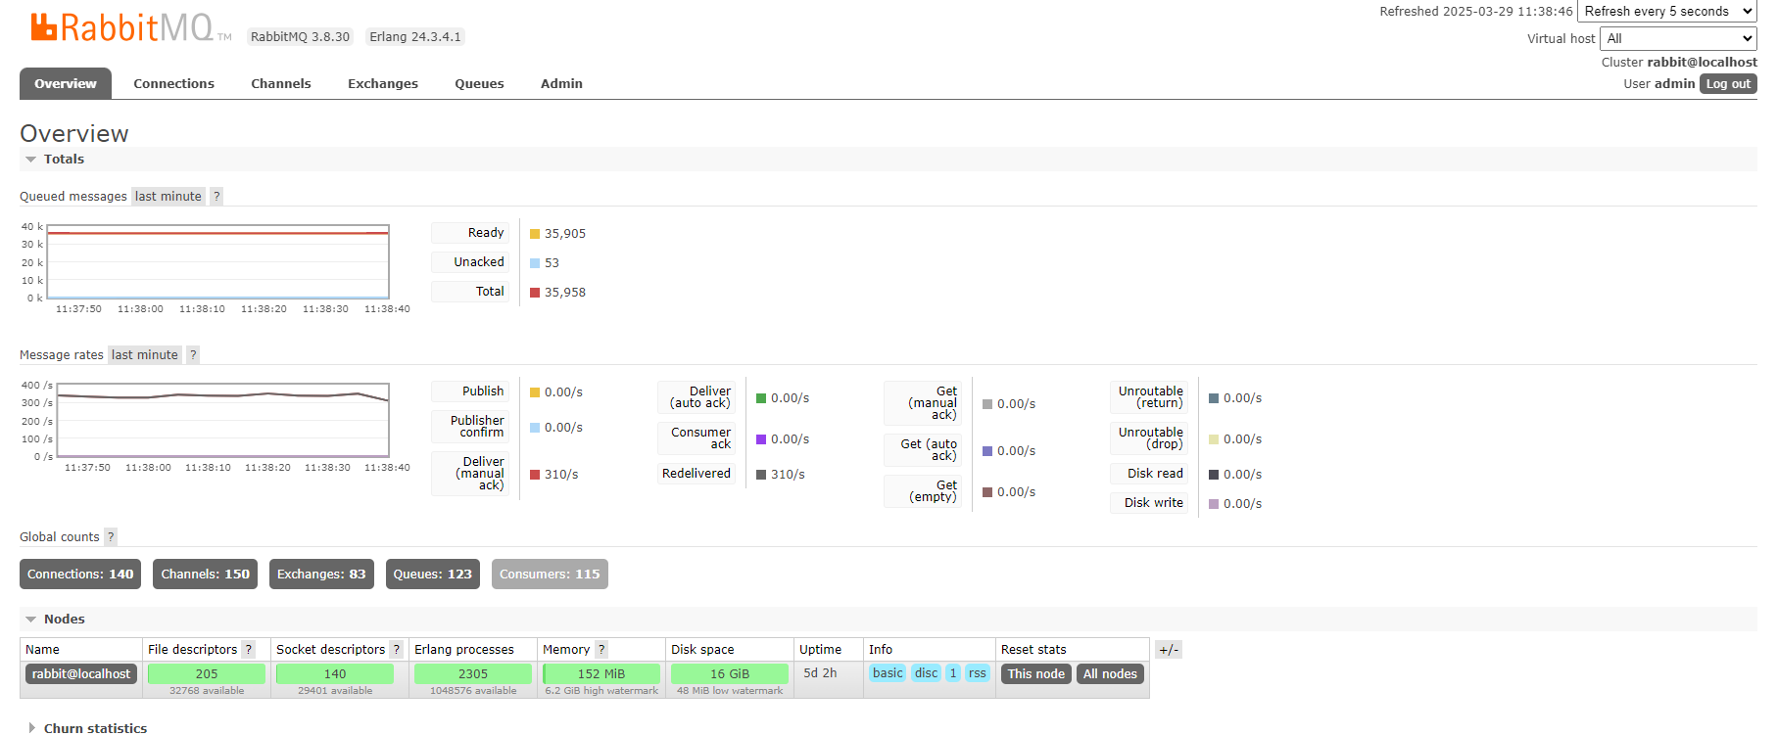Open the Refresh interval dropdown
1777x736 pixels.
point(1667,11)
